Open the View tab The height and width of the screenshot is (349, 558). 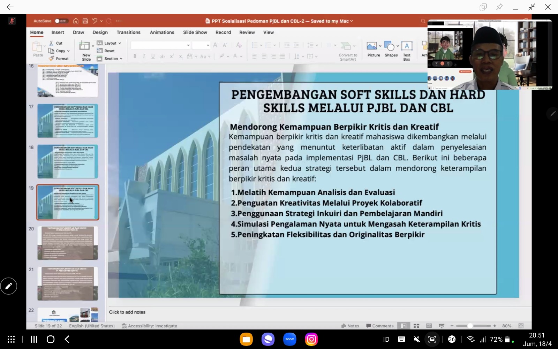(268, 32)
